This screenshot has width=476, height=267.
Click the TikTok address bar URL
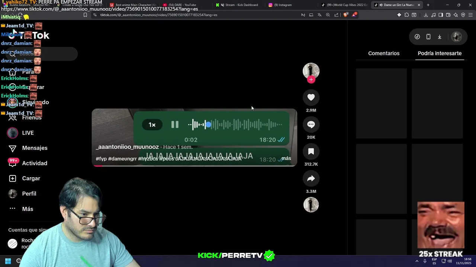tap(159, 15)
